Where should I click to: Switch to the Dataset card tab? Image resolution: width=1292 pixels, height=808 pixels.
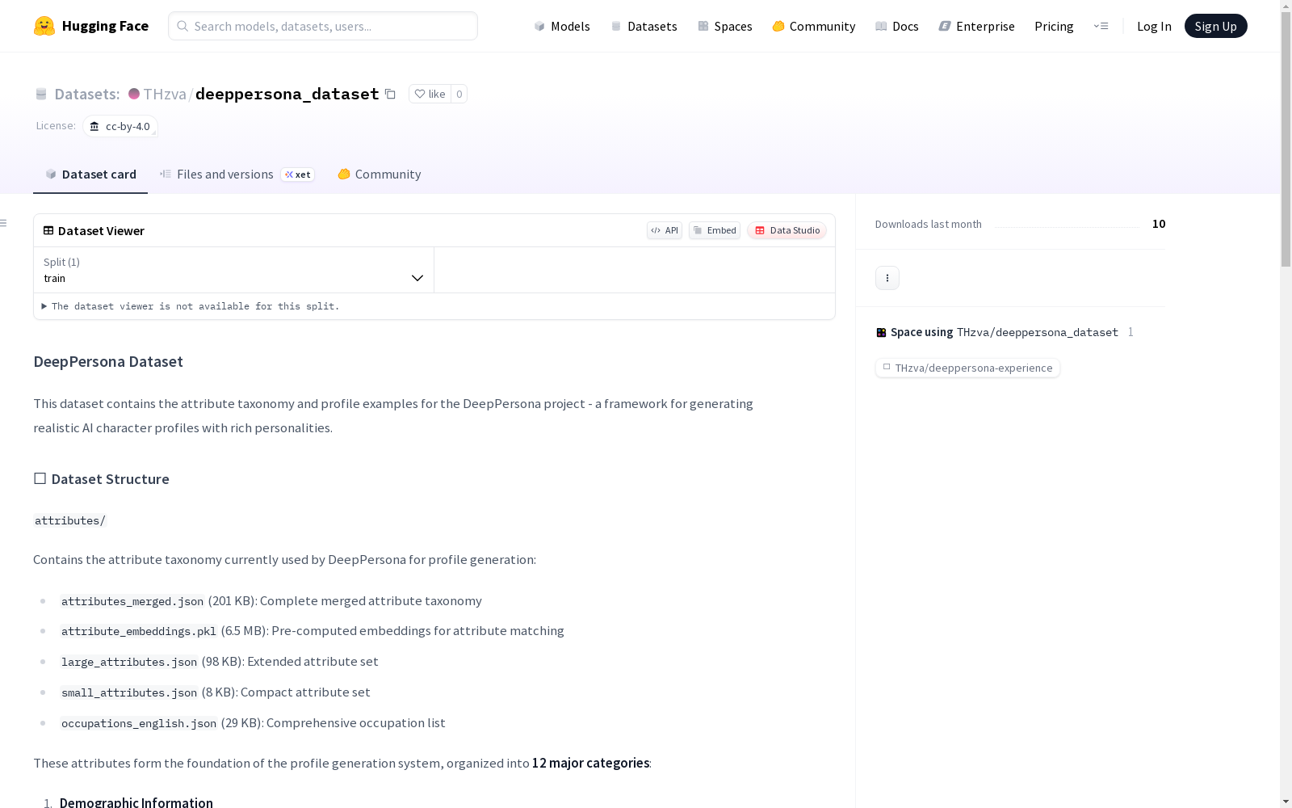point(90,175)
